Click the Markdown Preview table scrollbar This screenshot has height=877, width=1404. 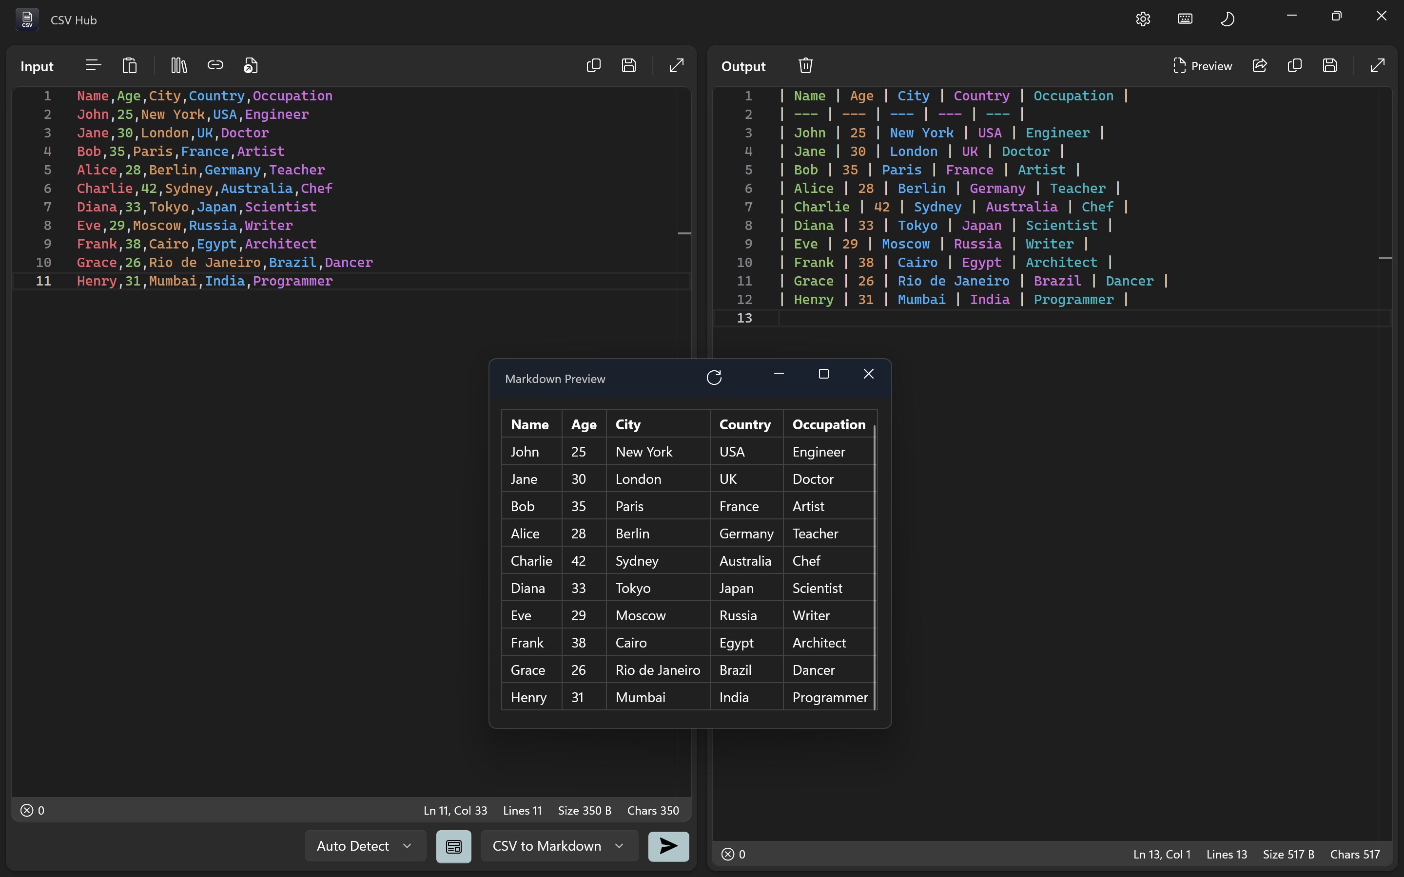tap(875, 563)
